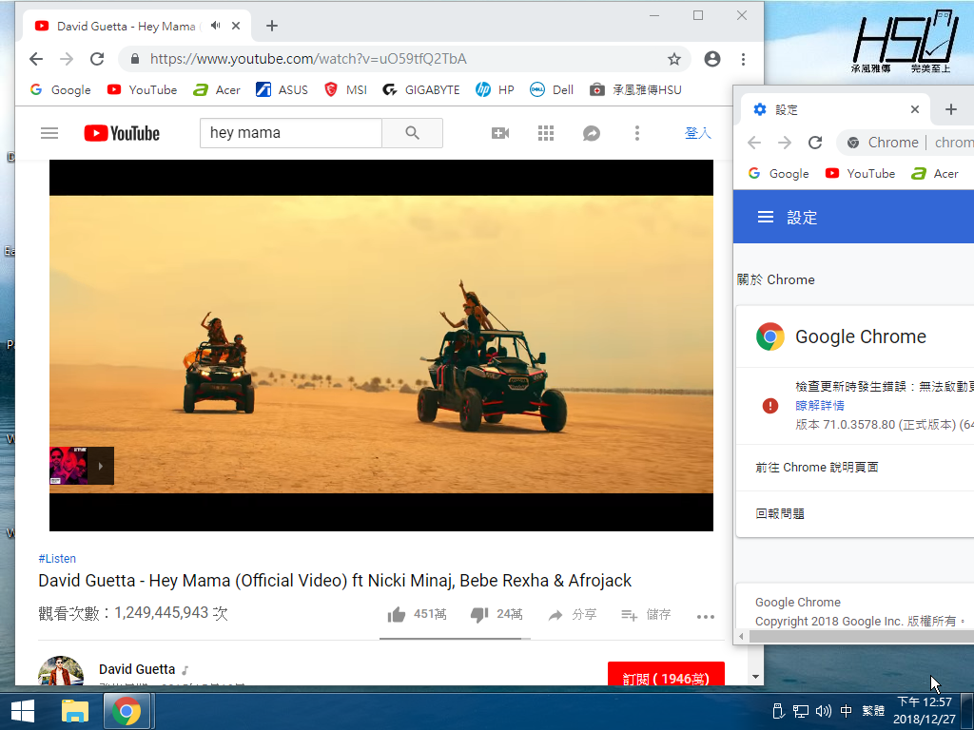The height and width of the screenshot is (730, 974).
Task: Open YouTube hamburger guide menu
Action: click(49, 133)
